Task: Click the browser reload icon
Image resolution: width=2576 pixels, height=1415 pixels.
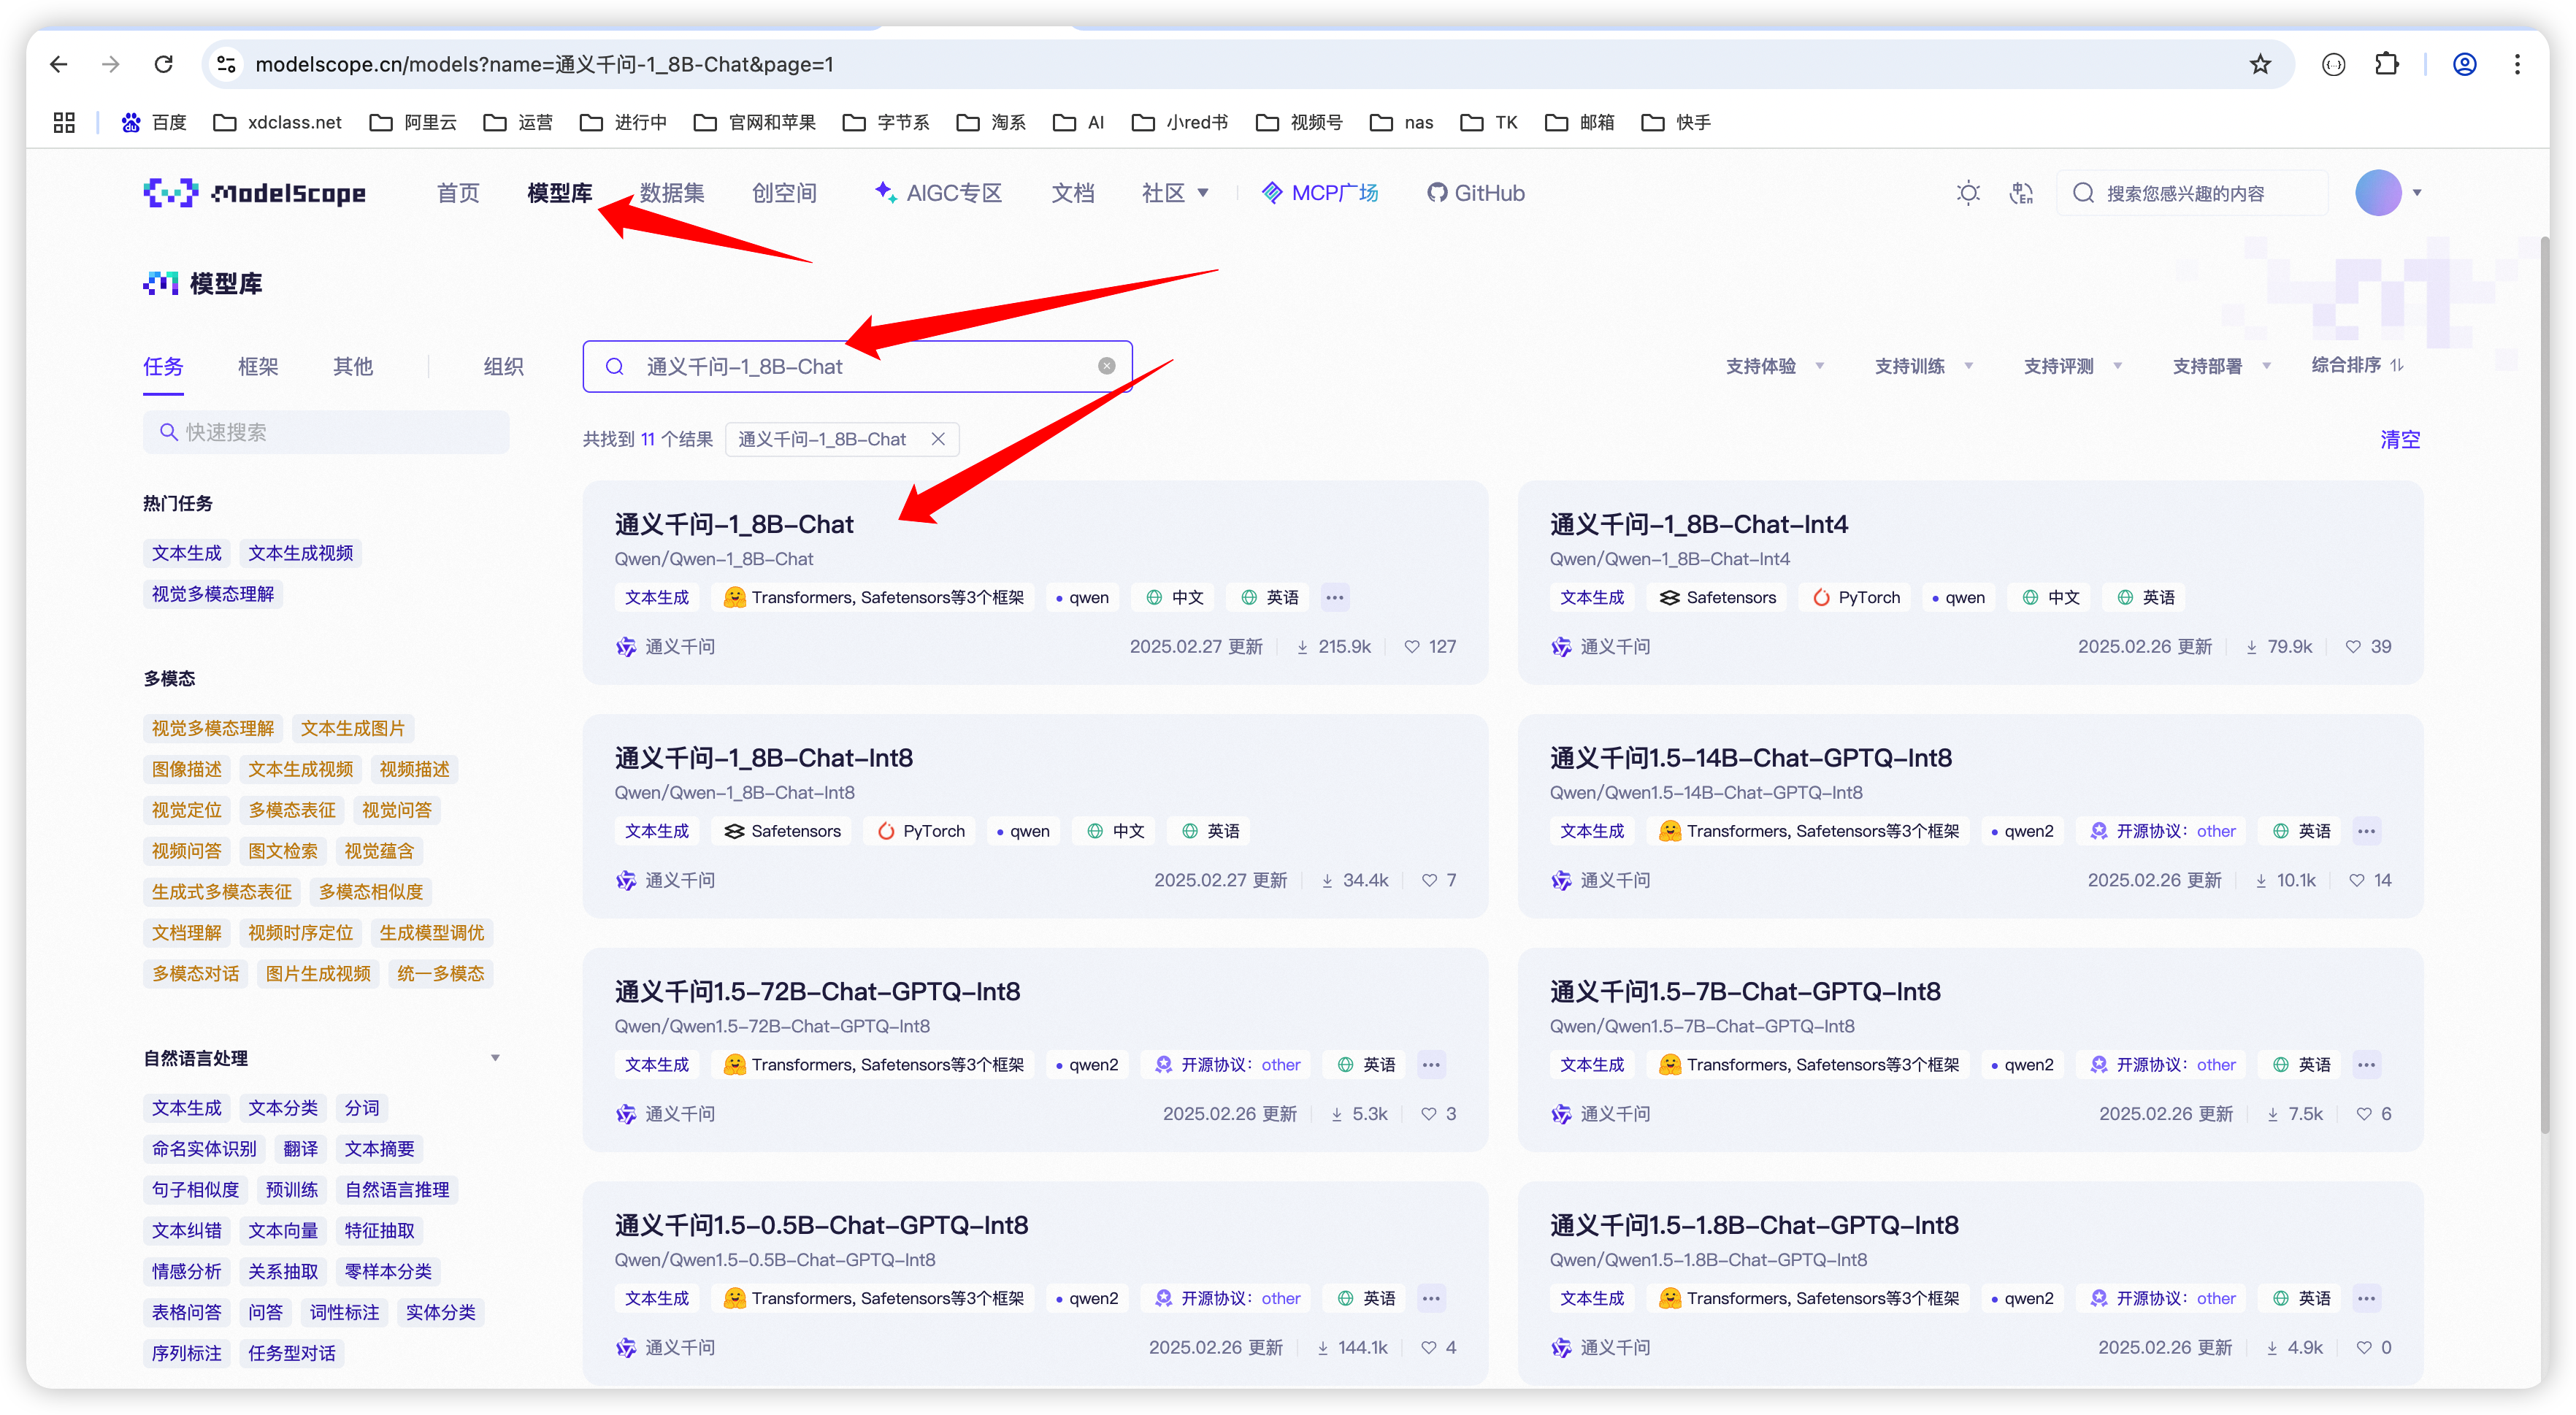Action: click(x=164, y=65)
